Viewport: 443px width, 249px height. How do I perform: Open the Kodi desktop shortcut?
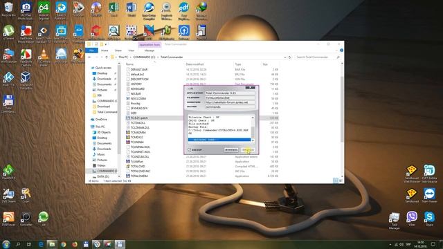pos(8,79)
